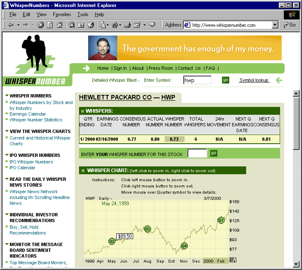Image resolution: width=302 pixels, height=270 pixels.
Task: Click the Home link in the green nav bar
Action: 103,68
